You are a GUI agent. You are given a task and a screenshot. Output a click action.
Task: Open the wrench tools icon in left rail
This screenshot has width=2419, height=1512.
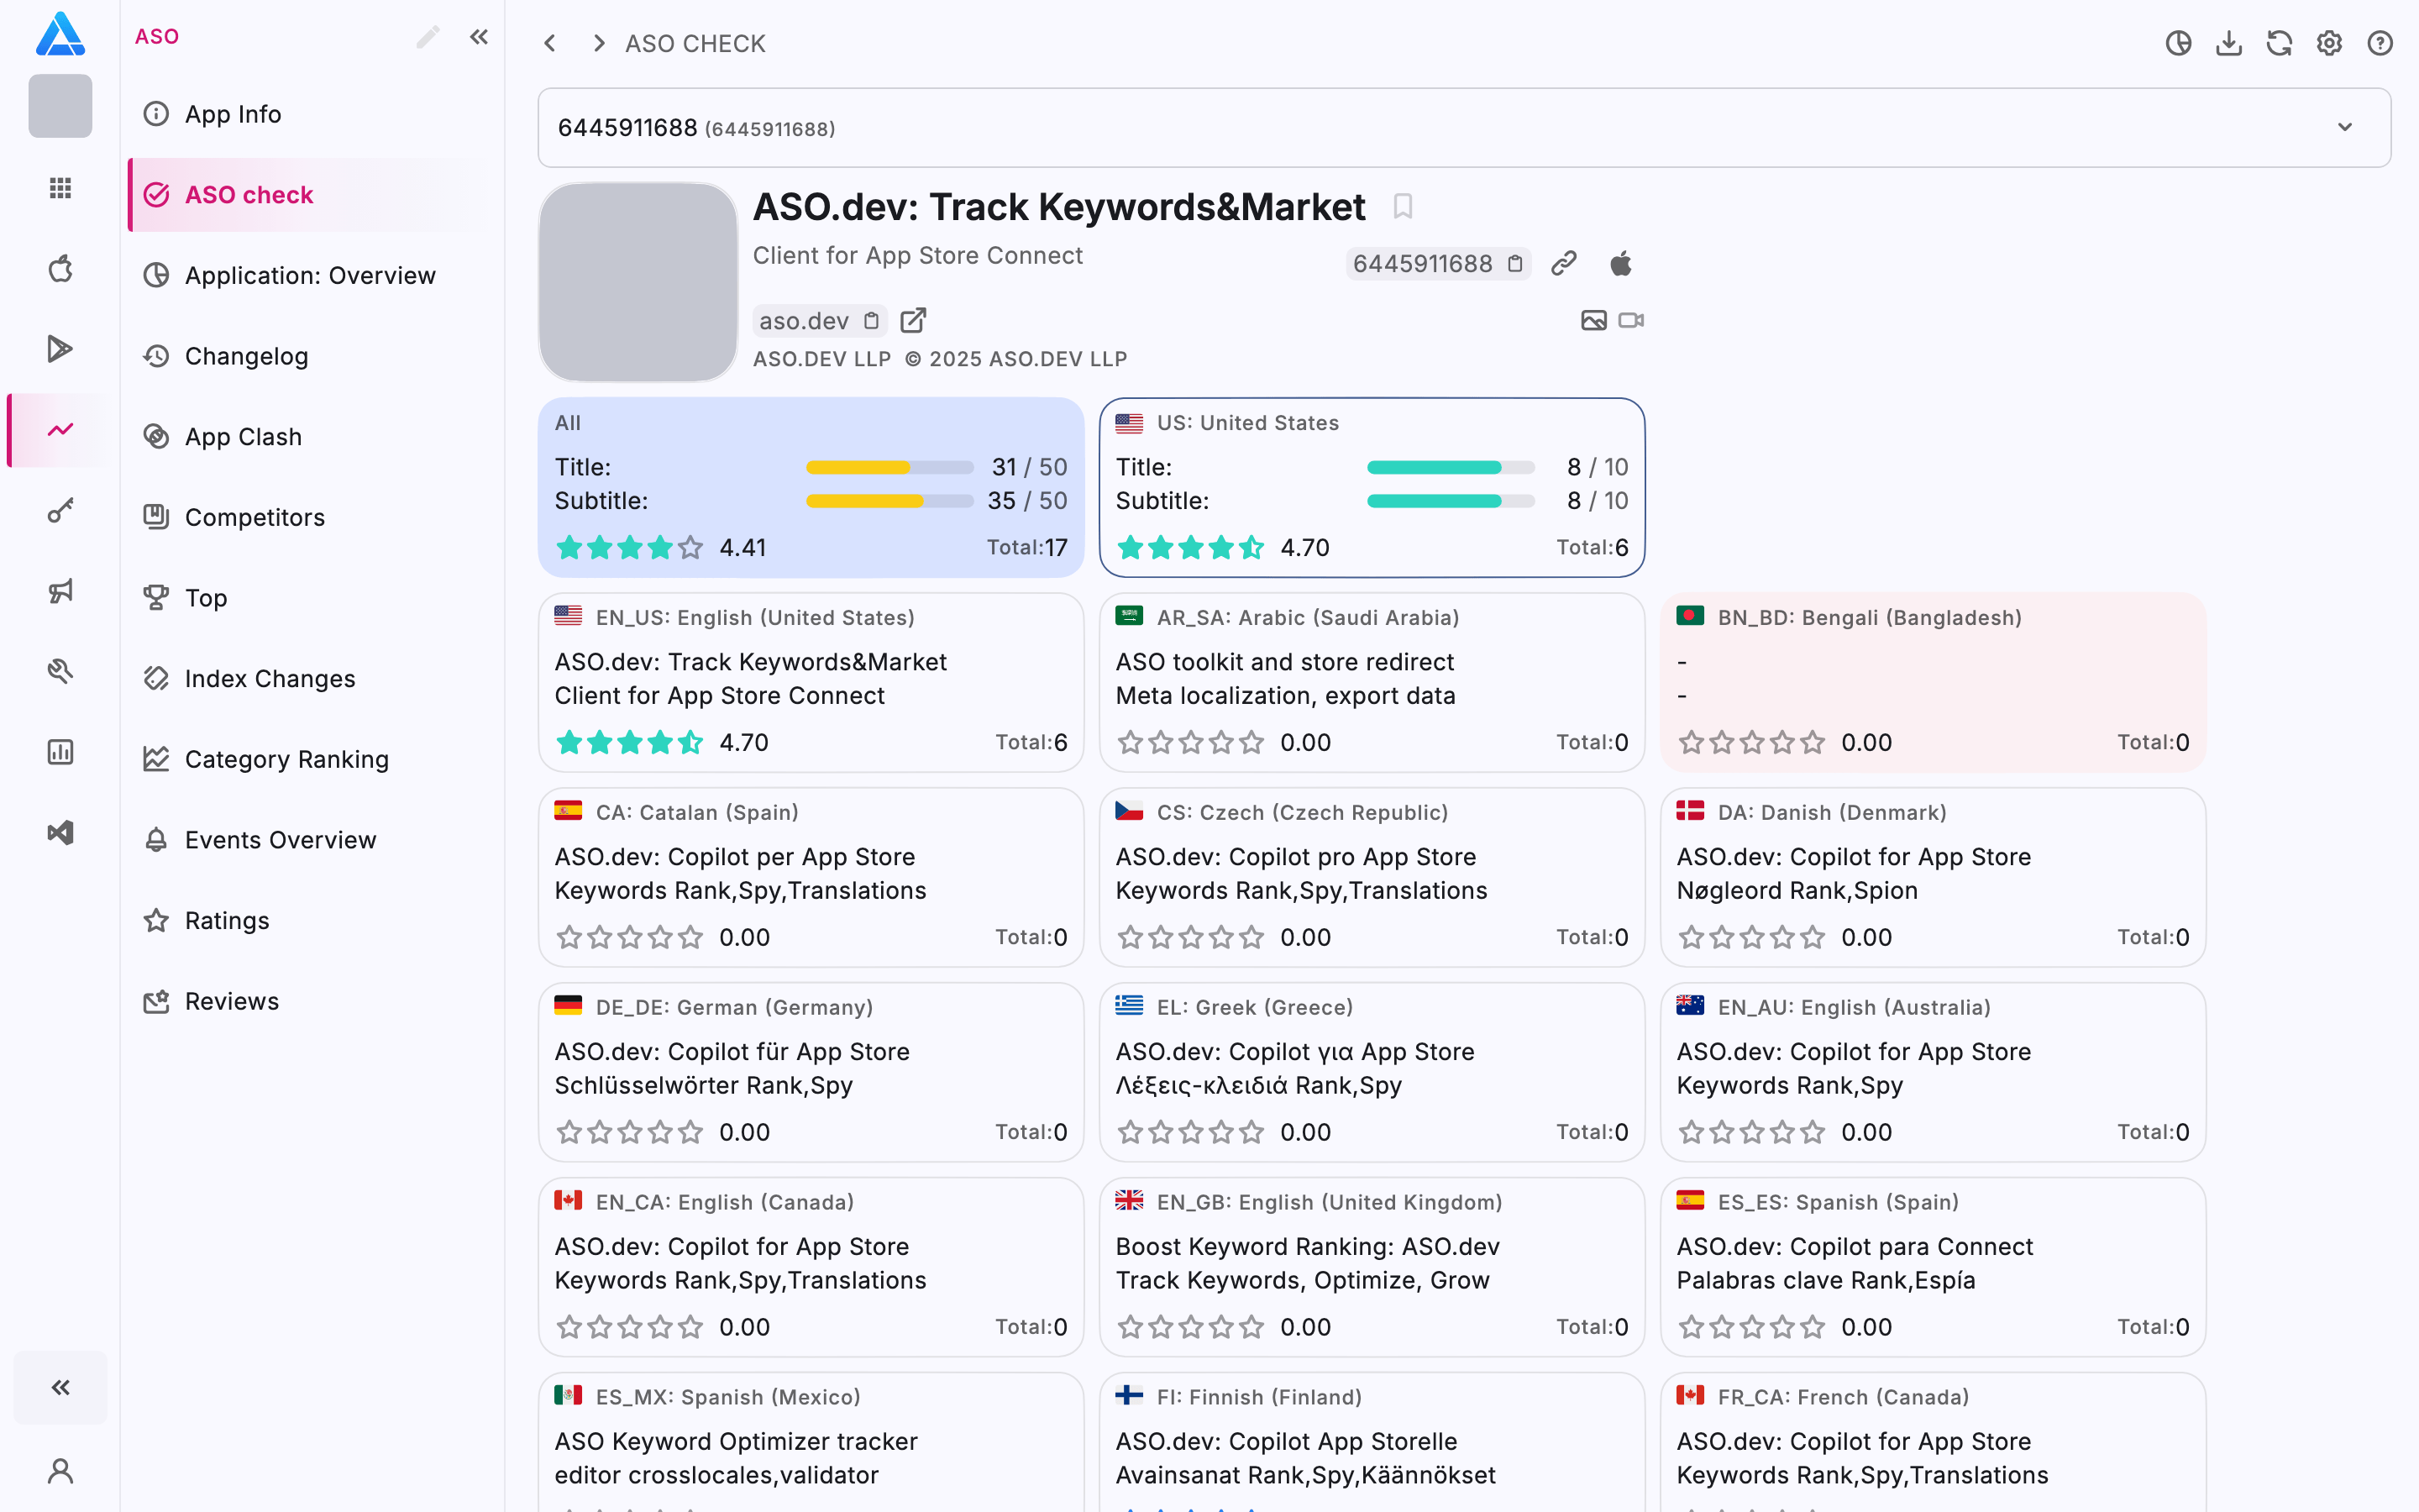[x=60, y=671]
